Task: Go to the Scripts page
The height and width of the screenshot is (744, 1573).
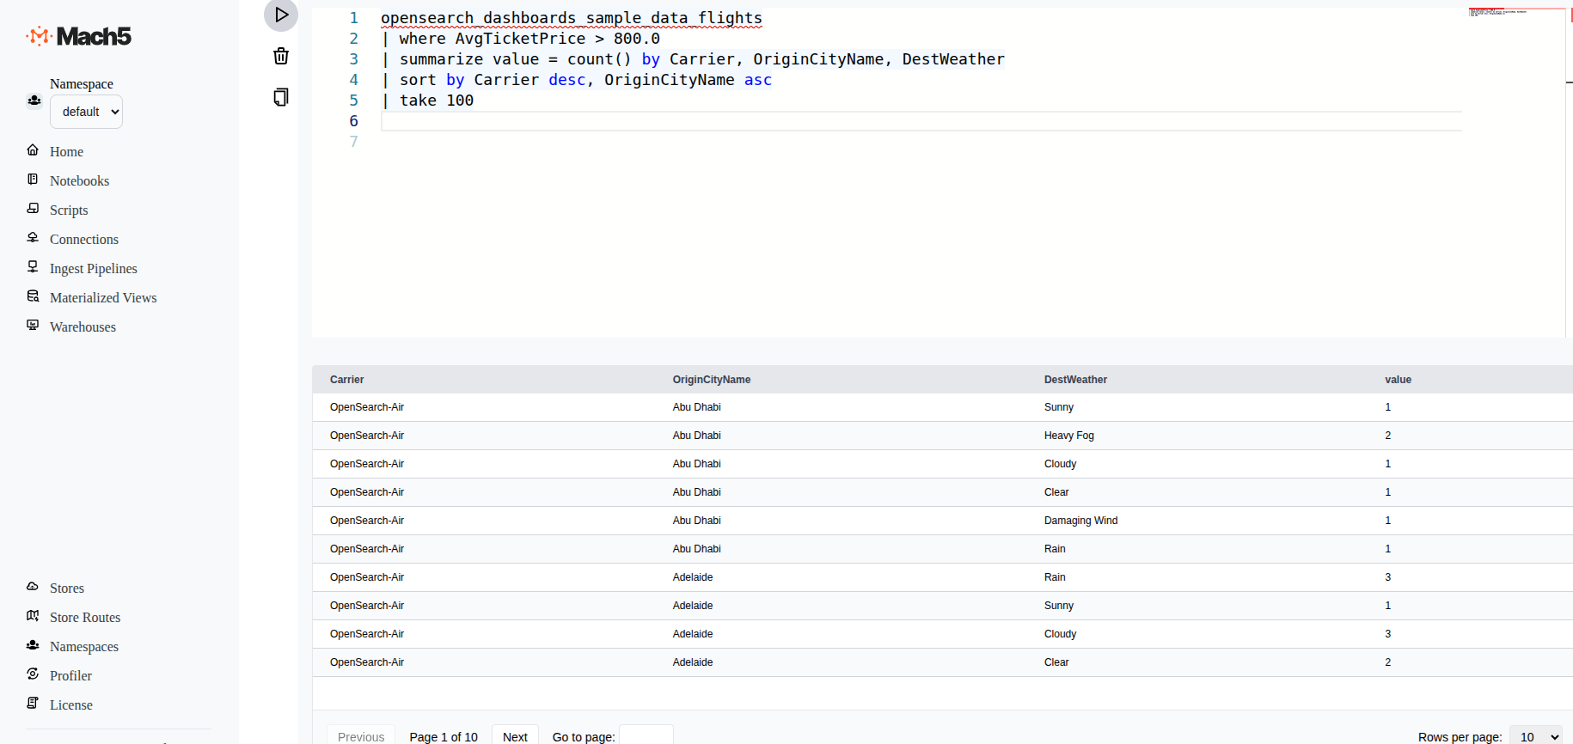Action: pos(69,210)
